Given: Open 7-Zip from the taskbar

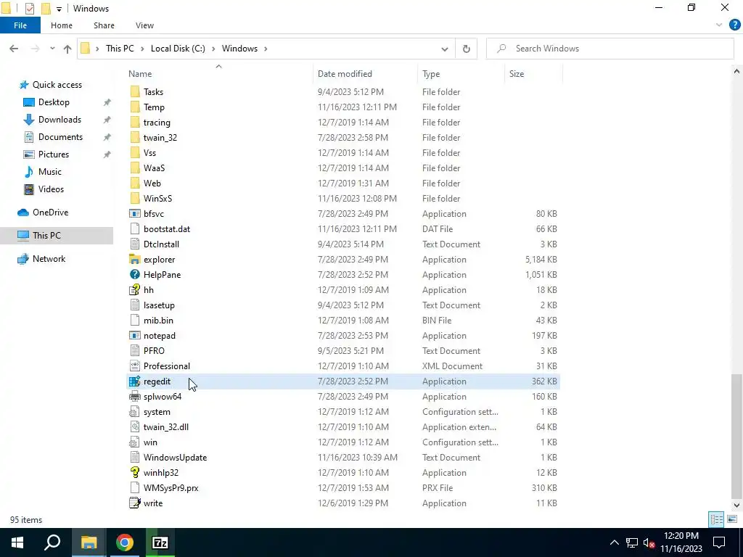Looking at the screenshot, I should [x=160, y=542].
